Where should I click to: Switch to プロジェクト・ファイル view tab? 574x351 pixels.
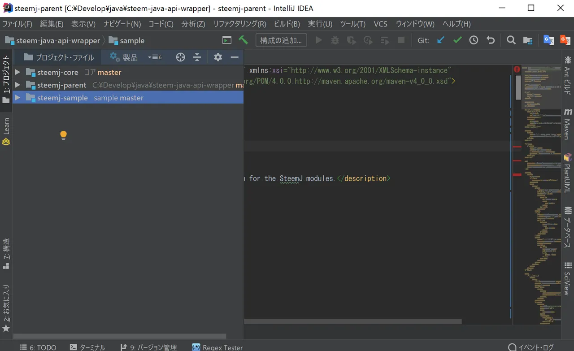[x=59, y=57]
